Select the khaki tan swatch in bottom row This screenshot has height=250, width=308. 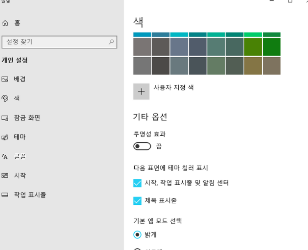pos(272,66)
